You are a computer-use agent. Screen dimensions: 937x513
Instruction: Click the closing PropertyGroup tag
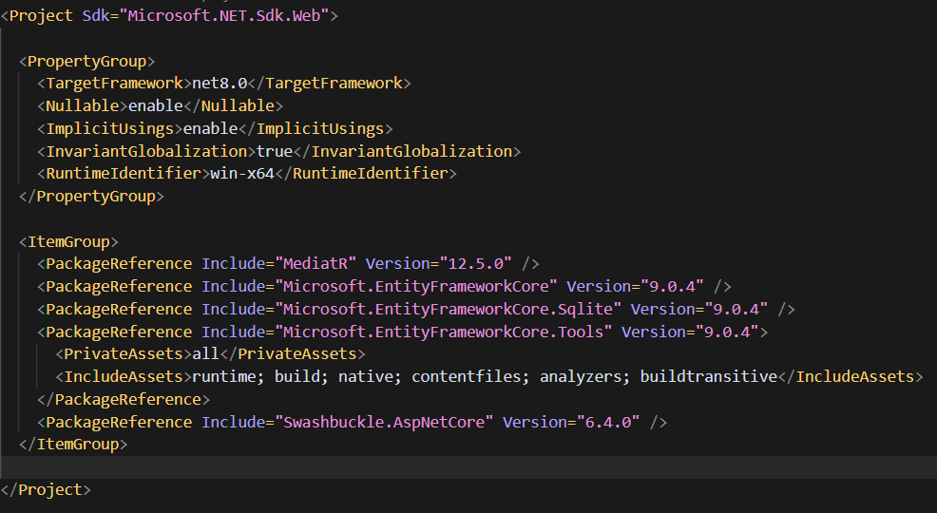(x=91, y=196)
